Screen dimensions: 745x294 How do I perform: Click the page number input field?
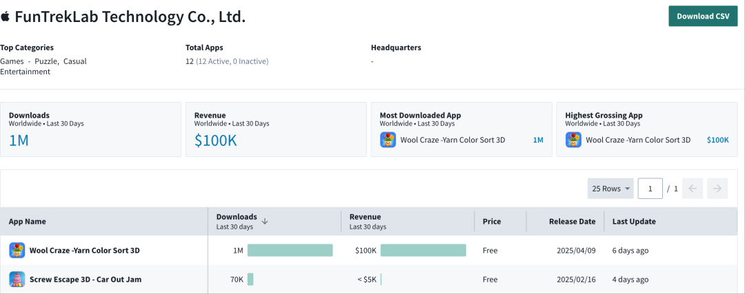[x=650, y=189]
